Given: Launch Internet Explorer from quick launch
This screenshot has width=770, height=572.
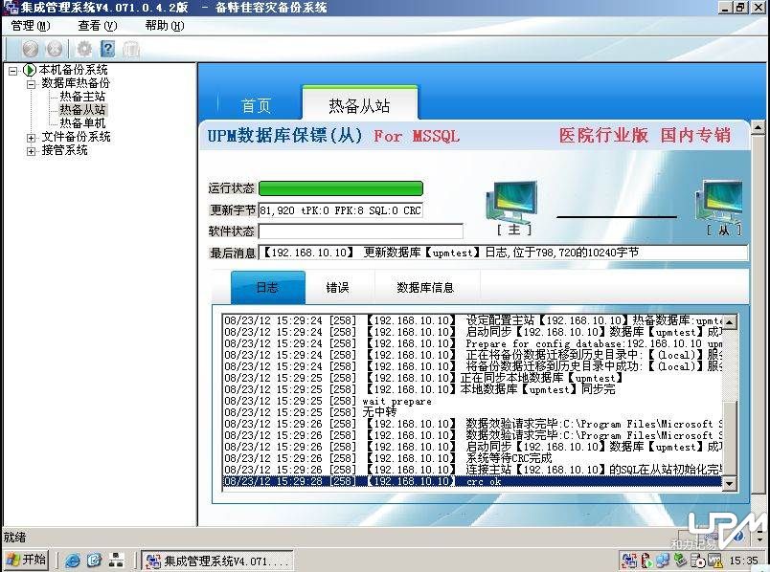Looking at the screenshot, I should tap(73, 561).
